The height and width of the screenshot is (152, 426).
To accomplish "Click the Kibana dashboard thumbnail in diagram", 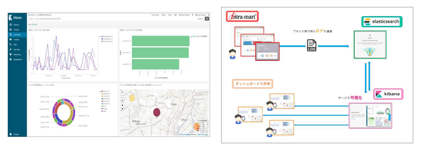I will point(370,116).
